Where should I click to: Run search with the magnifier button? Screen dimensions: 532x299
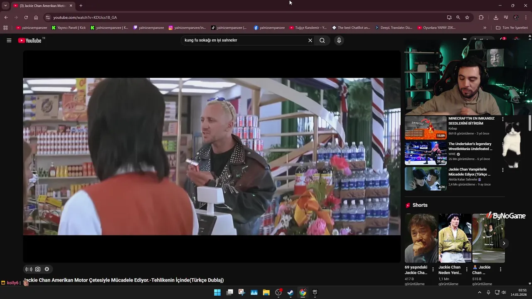tap(322, 40)
